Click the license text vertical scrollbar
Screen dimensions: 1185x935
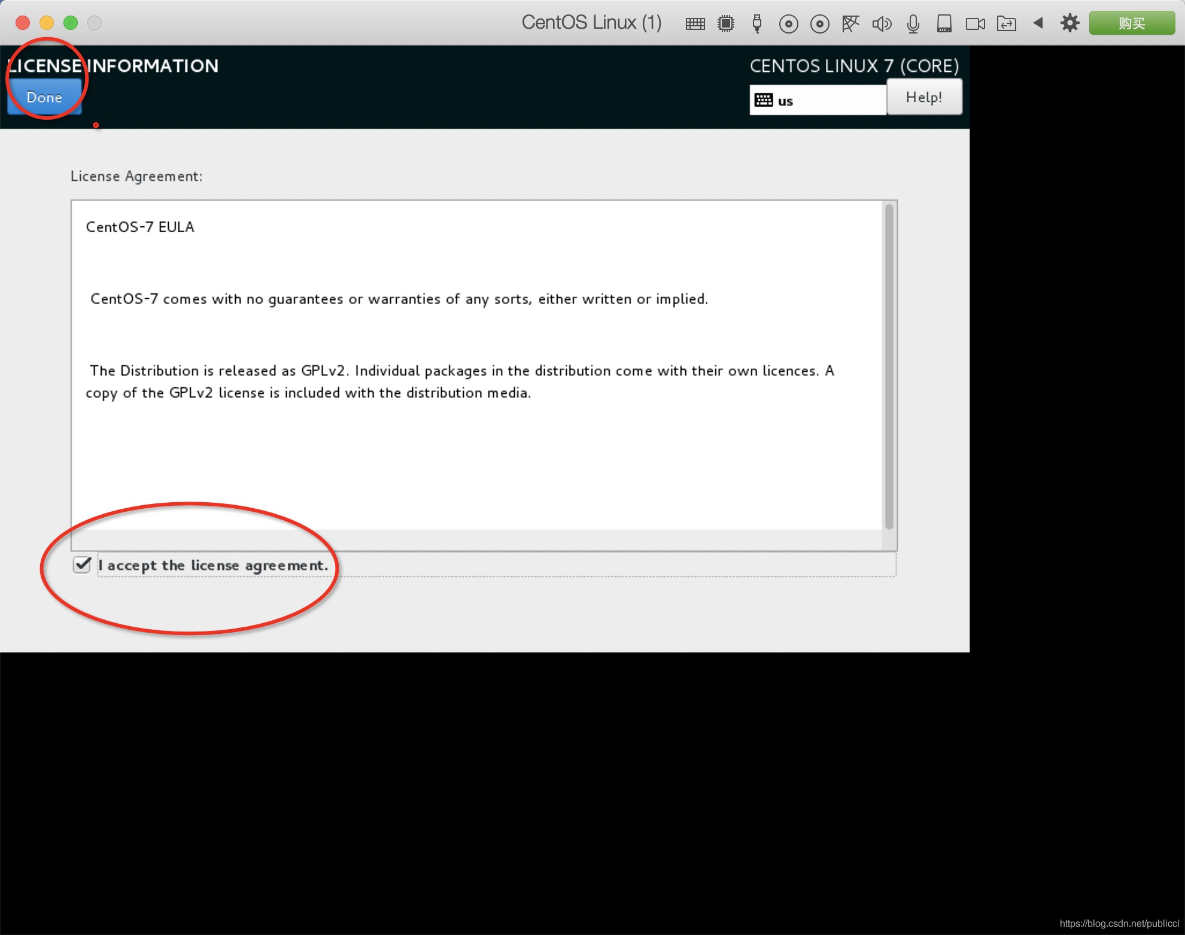[x=889, y=366]
